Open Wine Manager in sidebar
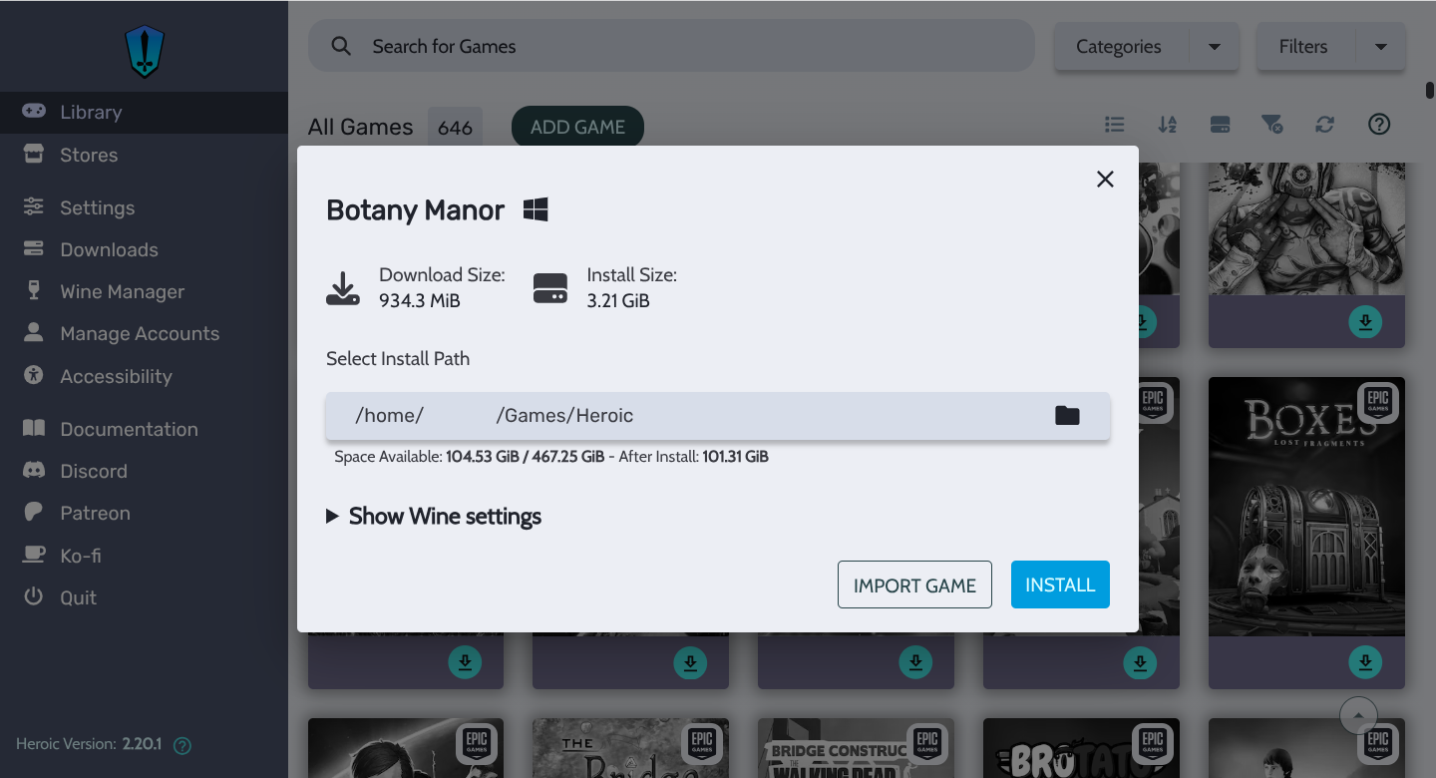This screenshot has height=778, width=1436. (x=122, y=291)
